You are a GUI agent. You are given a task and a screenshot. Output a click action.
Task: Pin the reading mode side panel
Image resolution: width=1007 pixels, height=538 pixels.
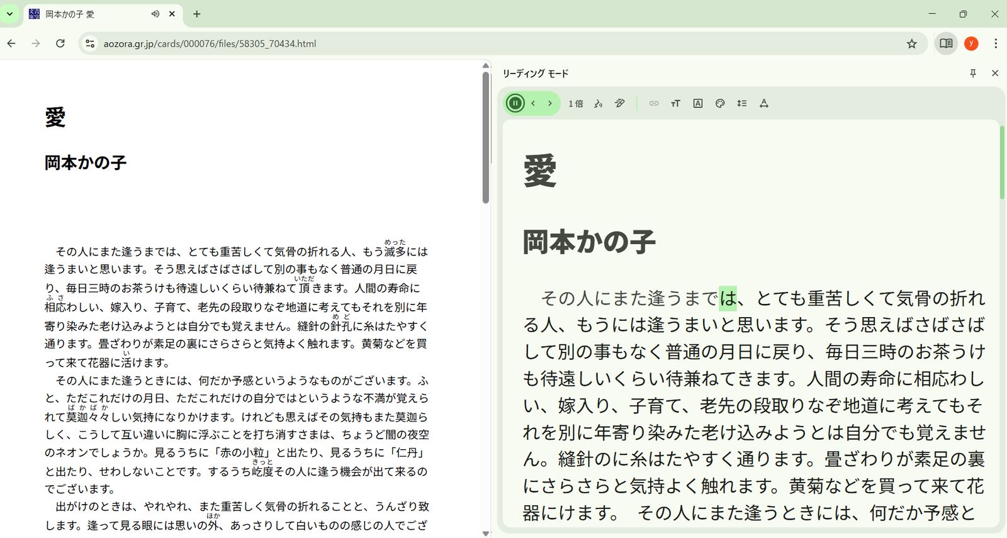[973, 74]
